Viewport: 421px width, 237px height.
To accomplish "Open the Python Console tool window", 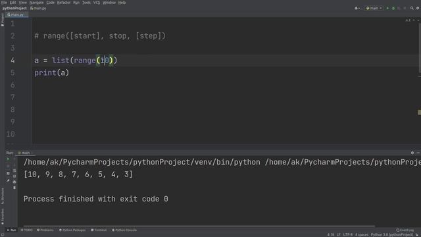I will click(x=124, y=230).
